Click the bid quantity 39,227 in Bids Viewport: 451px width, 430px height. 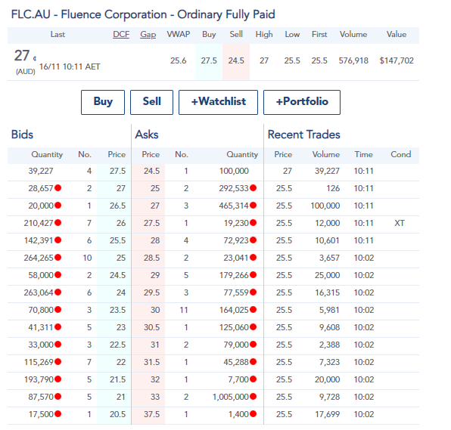pyautogui.click(x=41, y=171)
